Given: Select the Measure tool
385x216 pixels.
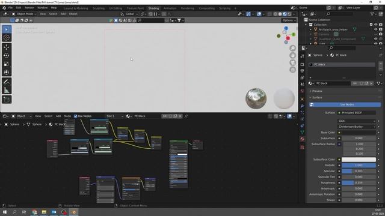Looking at the screenshot, I should point(7,90).
